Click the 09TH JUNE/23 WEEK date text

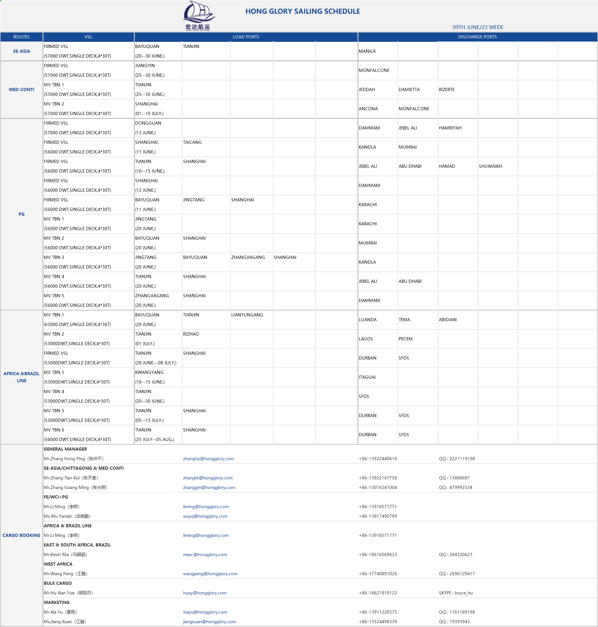tap(478, 27)
